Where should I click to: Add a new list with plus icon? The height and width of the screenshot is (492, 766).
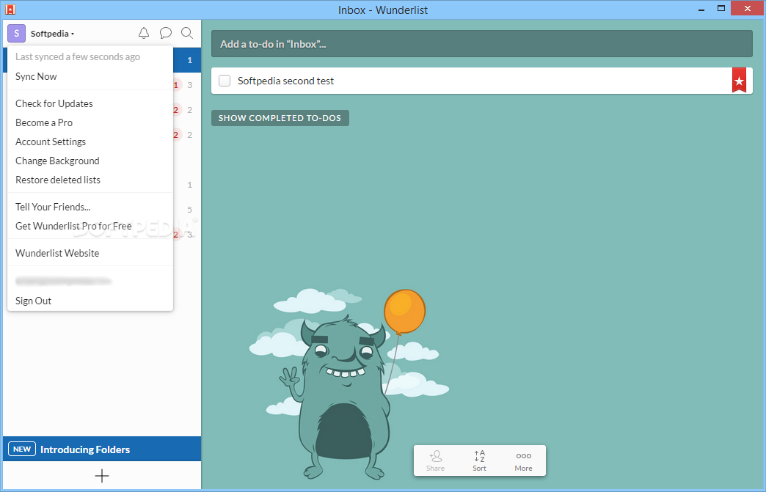point(101,476)
